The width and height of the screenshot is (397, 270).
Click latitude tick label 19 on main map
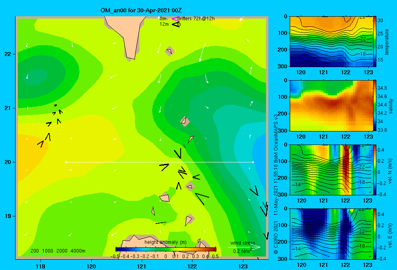(x=8, y=216)
